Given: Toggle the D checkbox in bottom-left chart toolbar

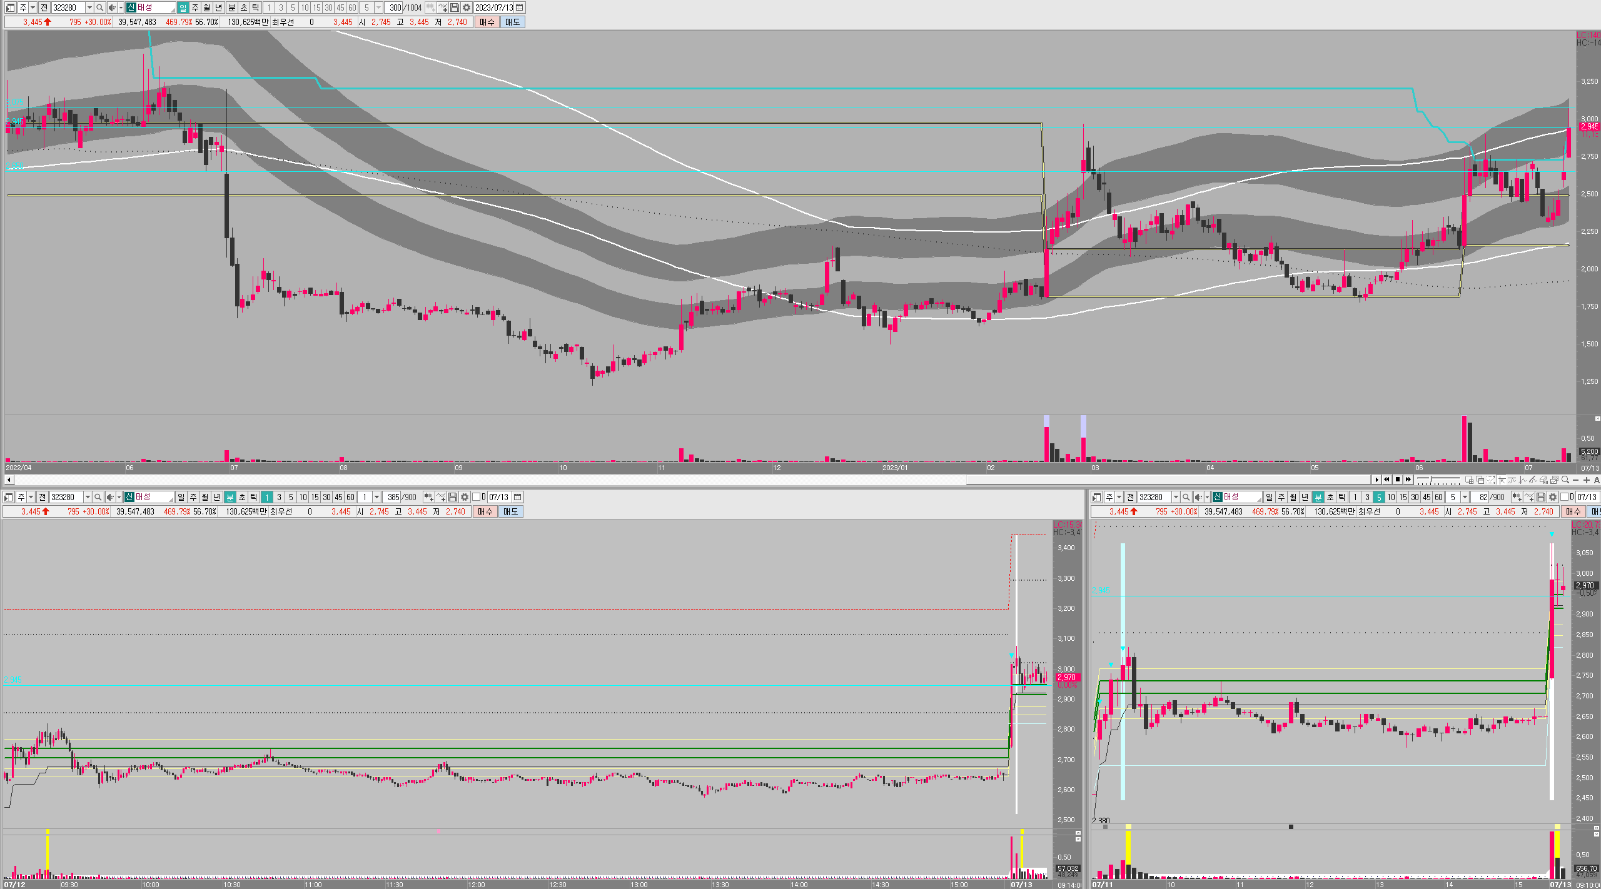Looking at the screenshot, I should 477,497.
